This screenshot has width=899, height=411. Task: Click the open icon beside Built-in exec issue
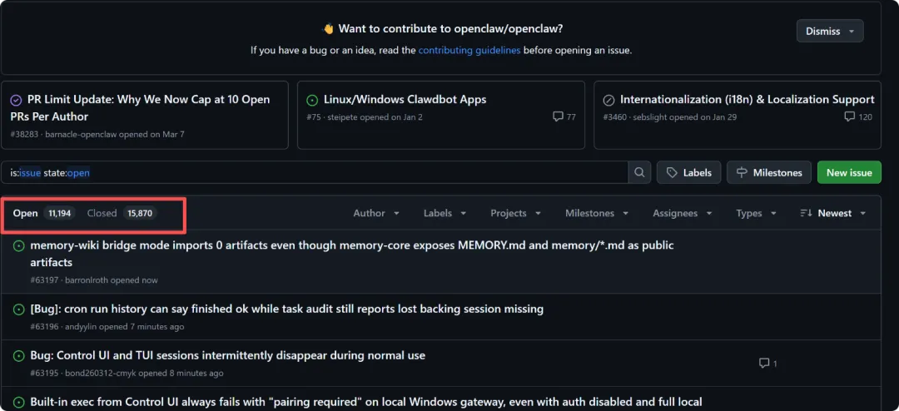18,403
